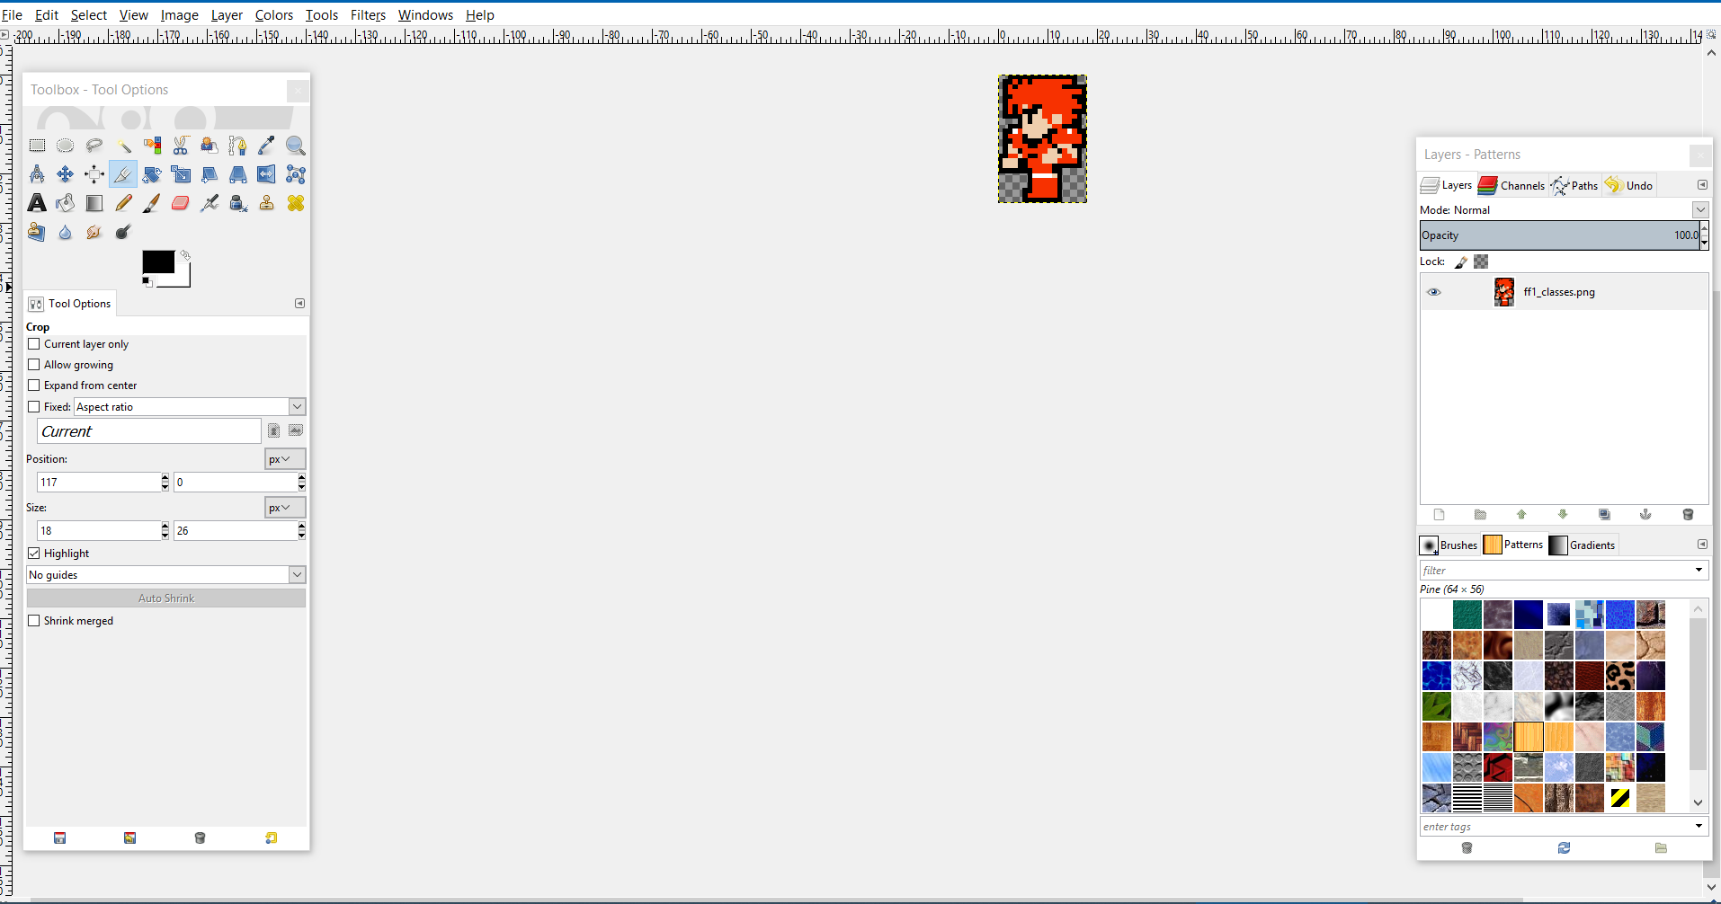This screenshot has height=904, width=1721.
Task: Select the Text tool
Action: [x=37, y=203]
